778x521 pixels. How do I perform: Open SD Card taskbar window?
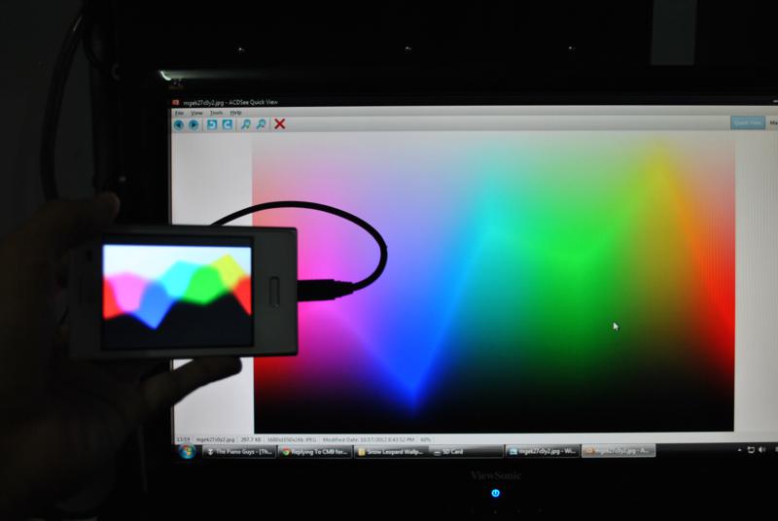tap(467, 452)
